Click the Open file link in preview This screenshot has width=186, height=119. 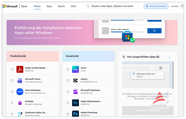139,76
